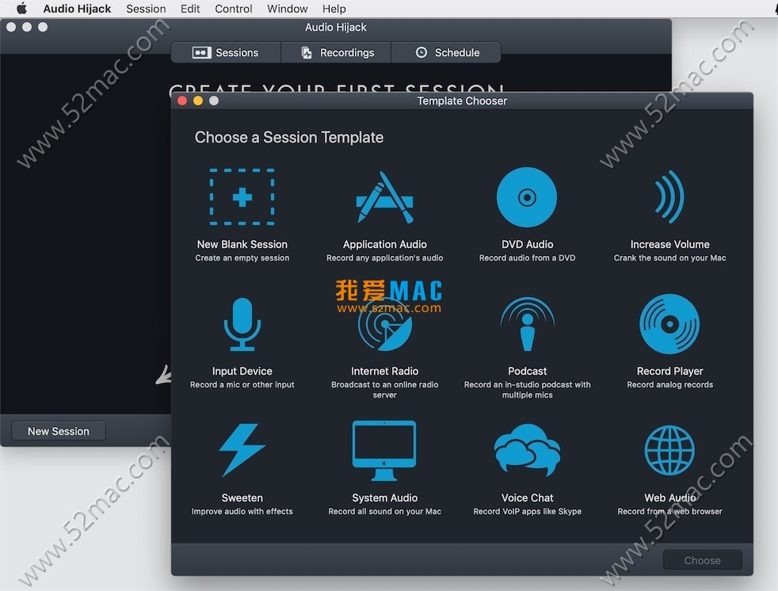Click 'Create an empty session' description
The width and height of the screenshot is (778, 591).
tap(242, 258)
